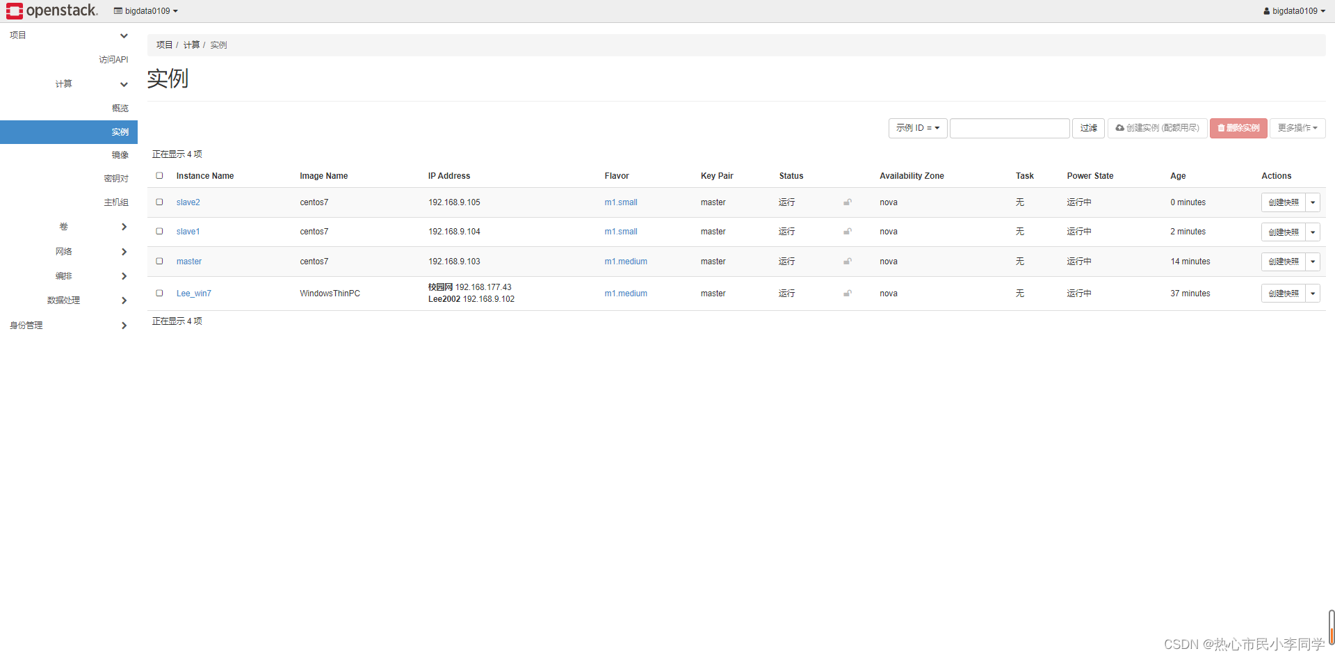1335x658 pixels.
Task: Open actions dropdown arrow for slave1
Action: click(1313, 232)
